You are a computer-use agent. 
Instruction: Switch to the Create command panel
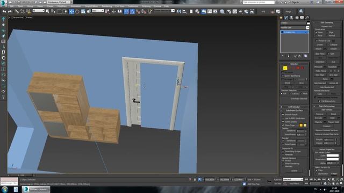pos(281,18)
